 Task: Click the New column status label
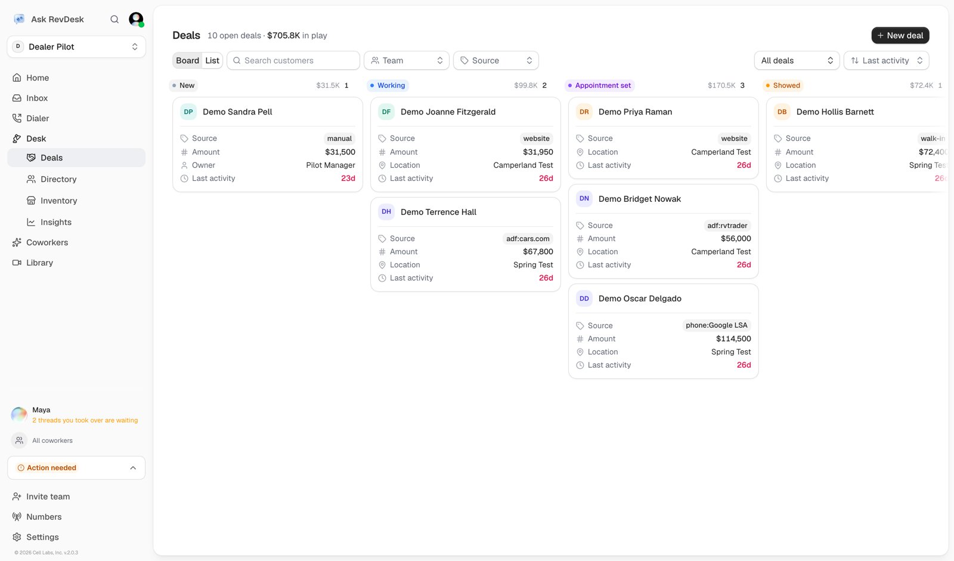pos(184,85)
